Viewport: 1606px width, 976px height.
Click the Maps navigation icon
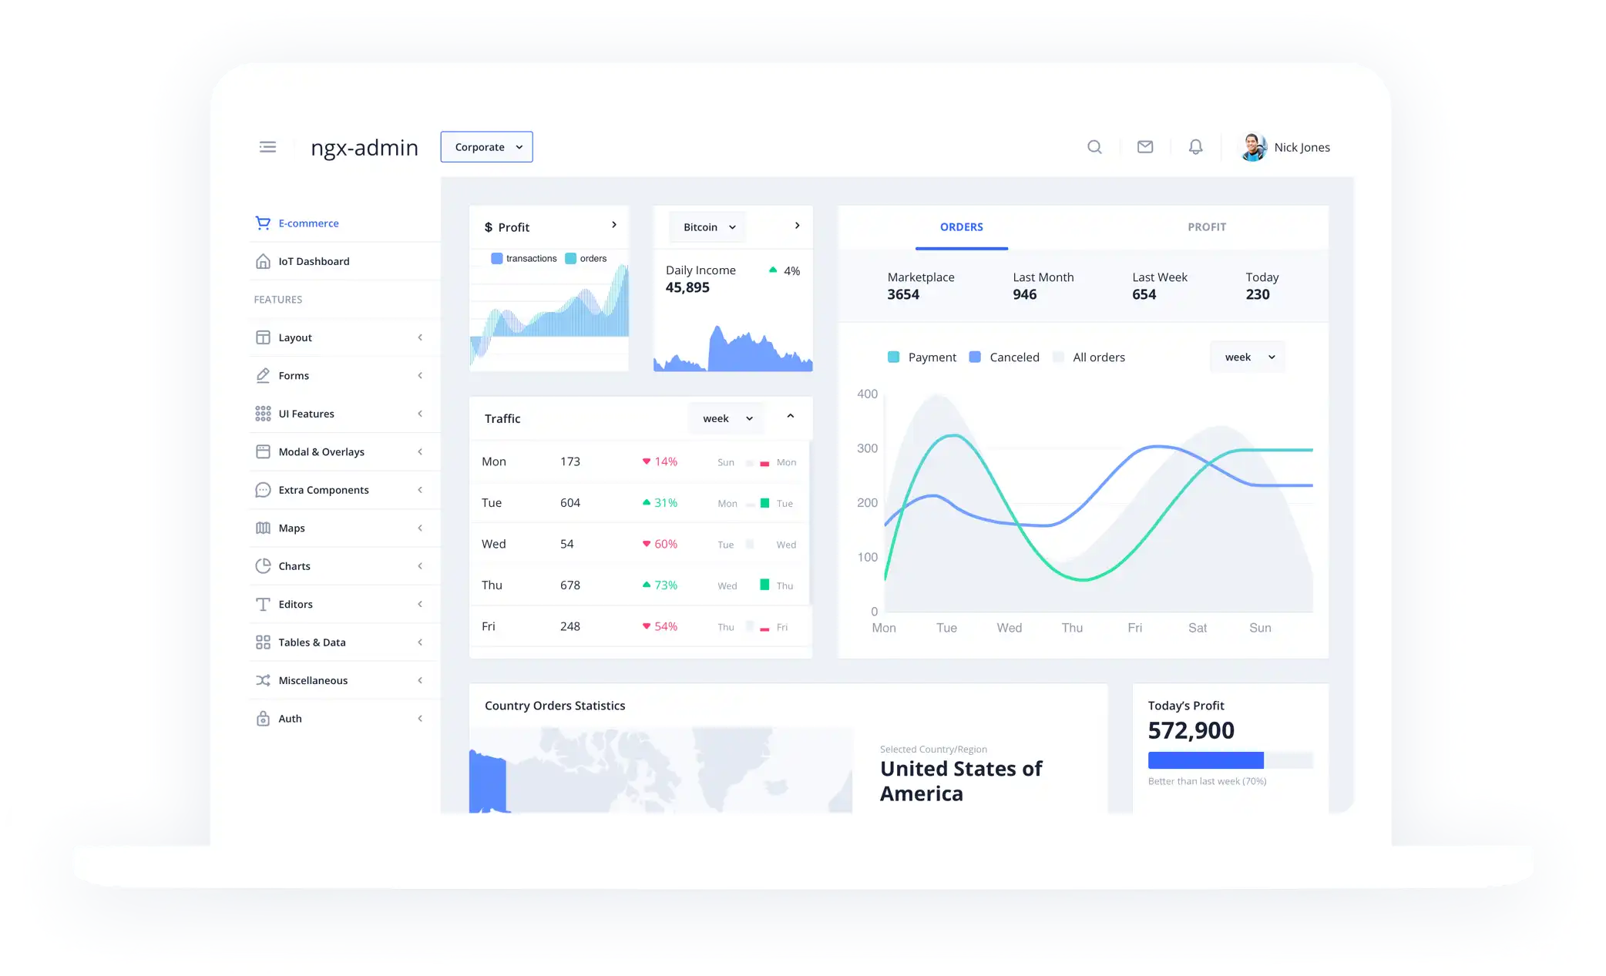coord(261,528)
